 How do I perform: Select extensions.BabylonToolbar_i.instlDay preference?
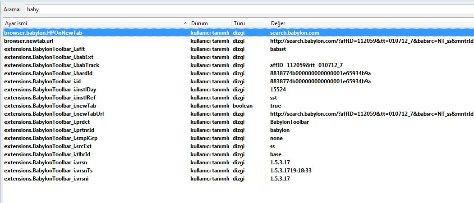238,90
